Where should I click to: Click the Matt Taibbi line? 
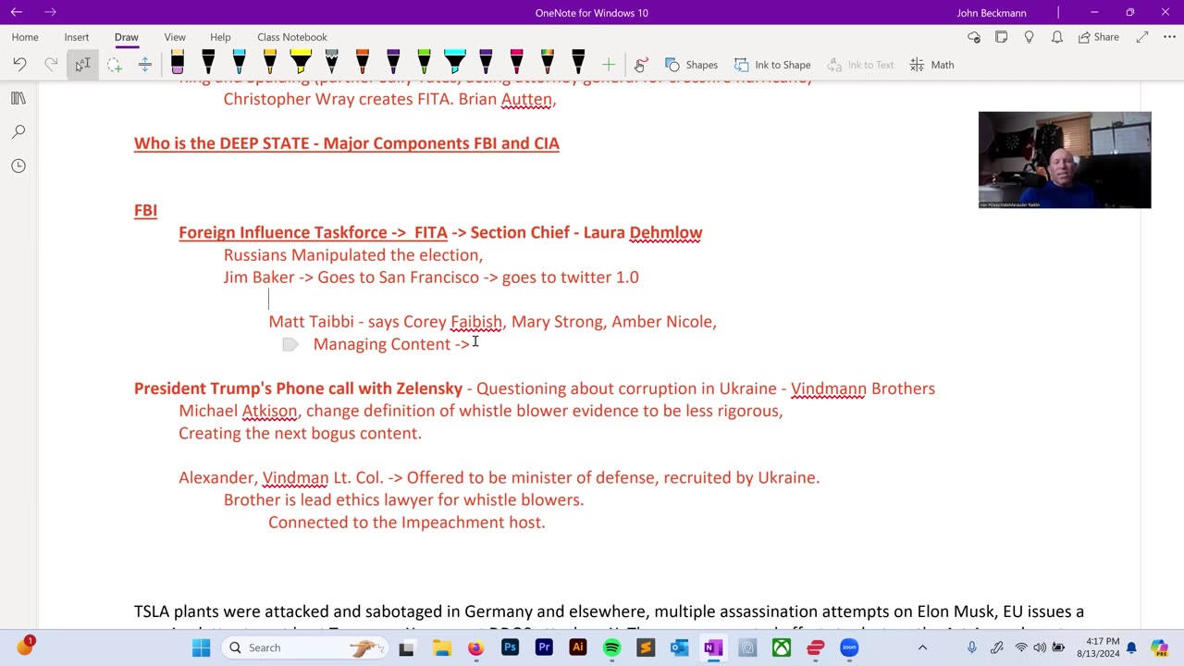coord(492,321)
